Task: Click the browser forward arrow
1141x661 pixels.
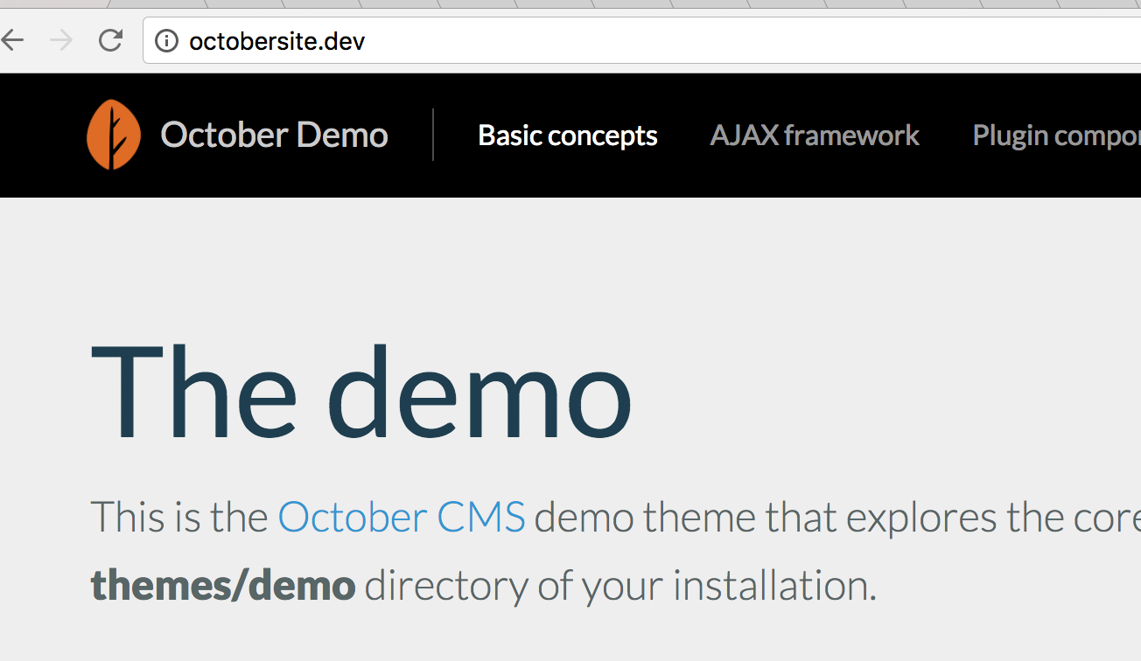Action: tap(61, 40)
